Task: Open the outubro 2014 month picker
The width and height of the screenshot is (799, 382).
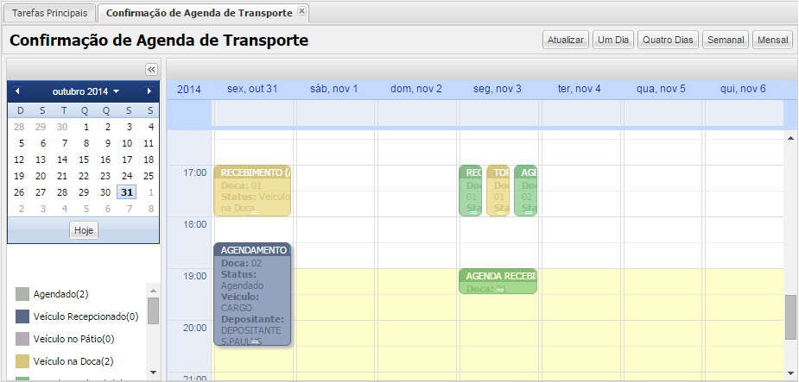Action: (x=86, y=91)
